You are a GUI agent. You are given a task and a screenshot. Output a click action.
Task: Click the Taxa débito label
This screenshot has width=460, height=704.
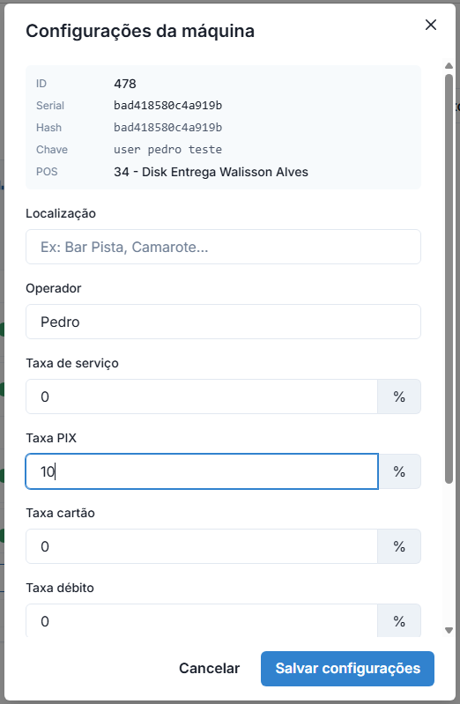click(x=60, y=588)
